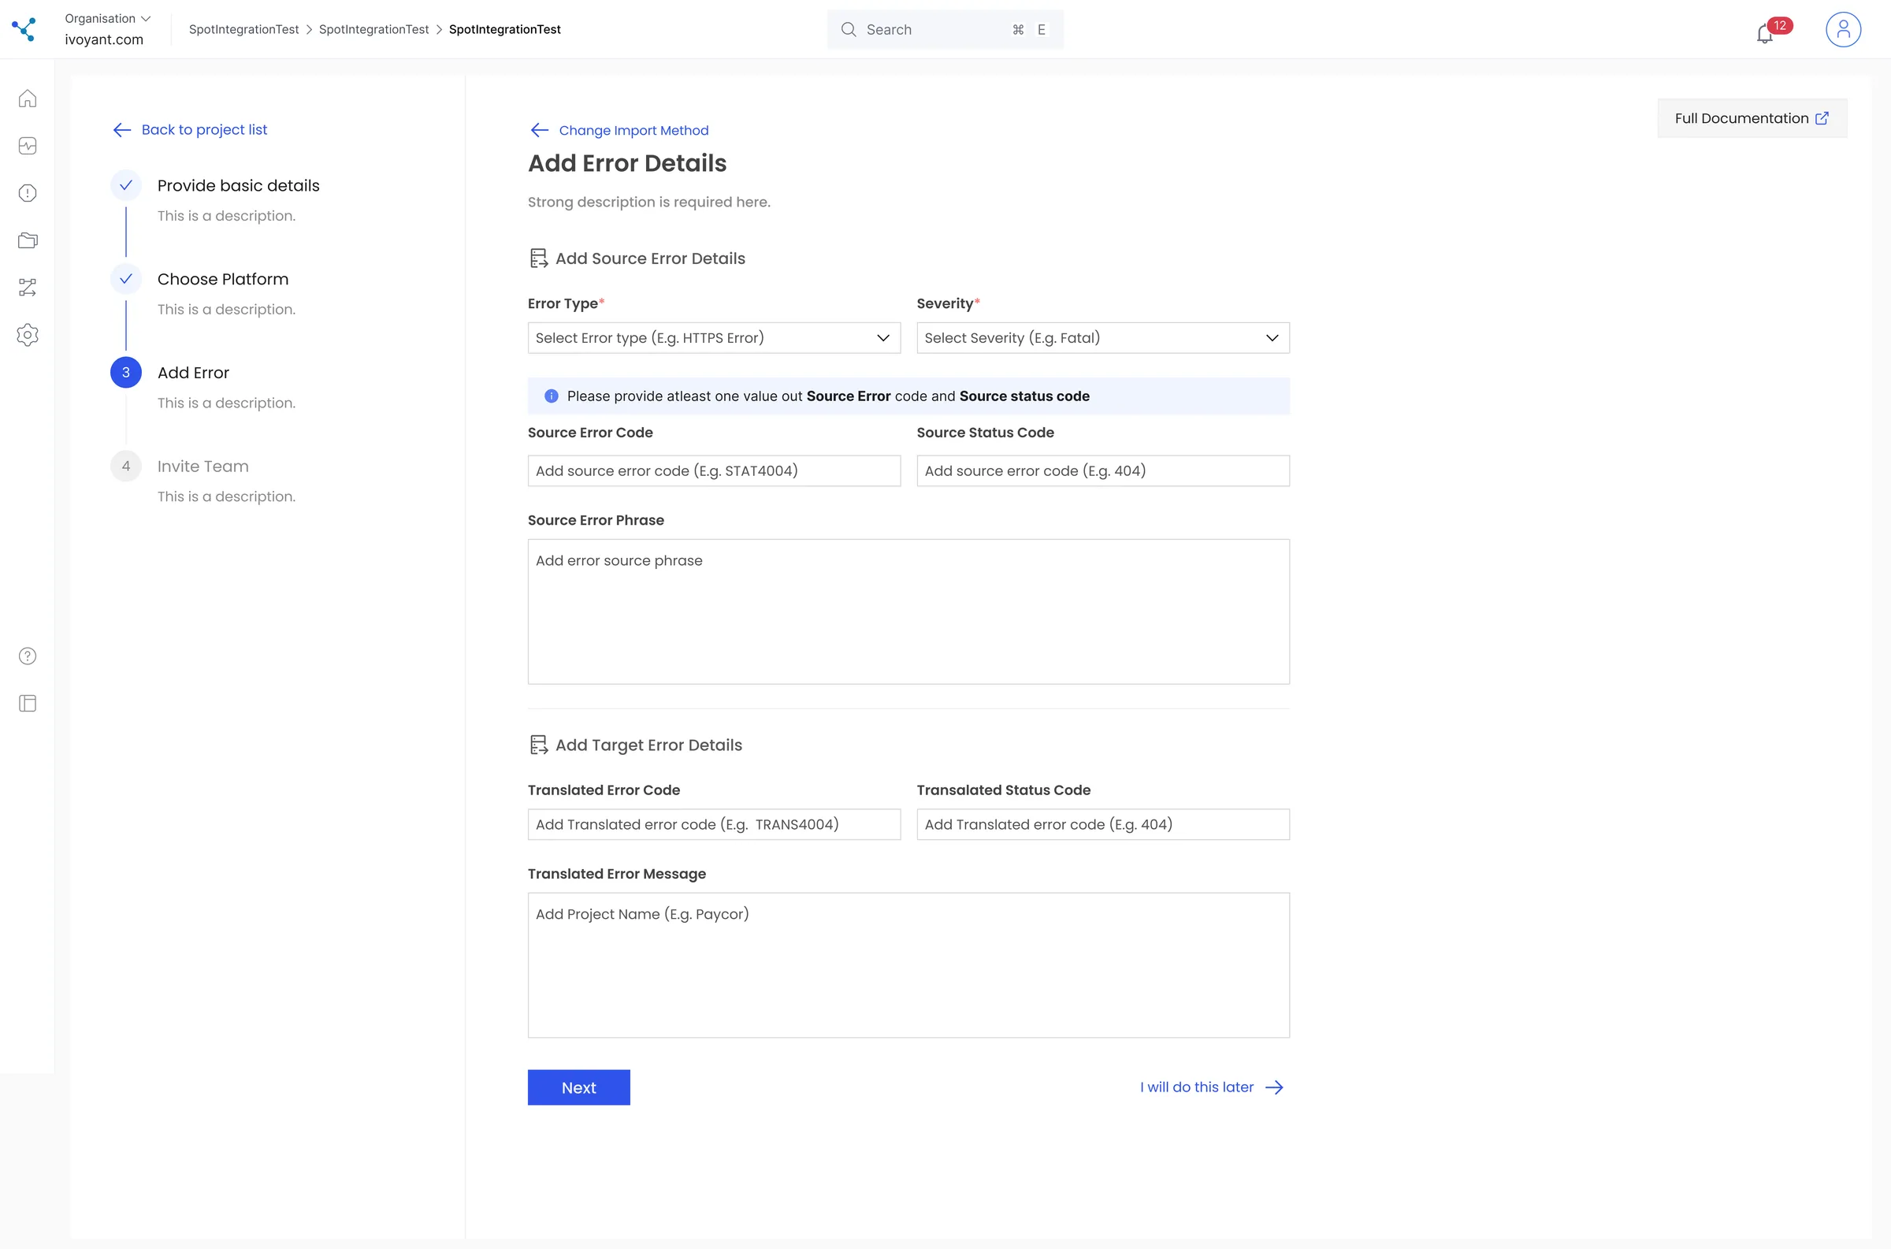Focus the Translated Error Message textarea
This screenshot has height=1249, width=1891.
click(x=908, y=965)
